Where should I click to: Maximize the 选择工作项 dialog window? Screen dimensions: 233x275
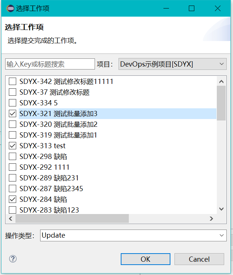tap(192, 8)
